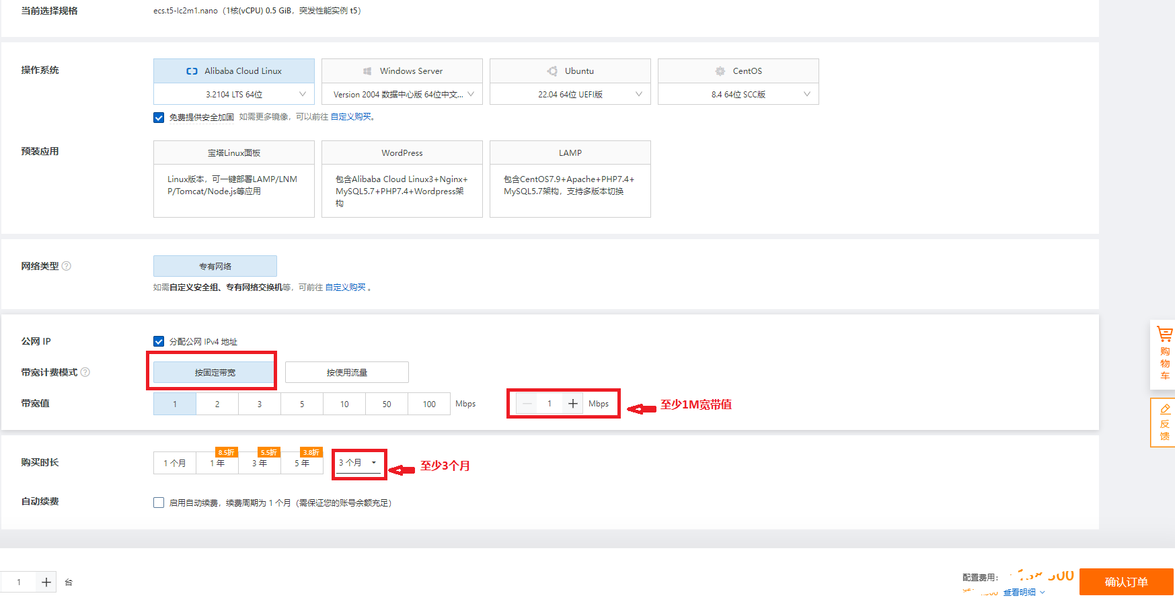Select 1 个月 purchase duration
The width and height of the screenshot is (1175, 608).
pos(175,463)
